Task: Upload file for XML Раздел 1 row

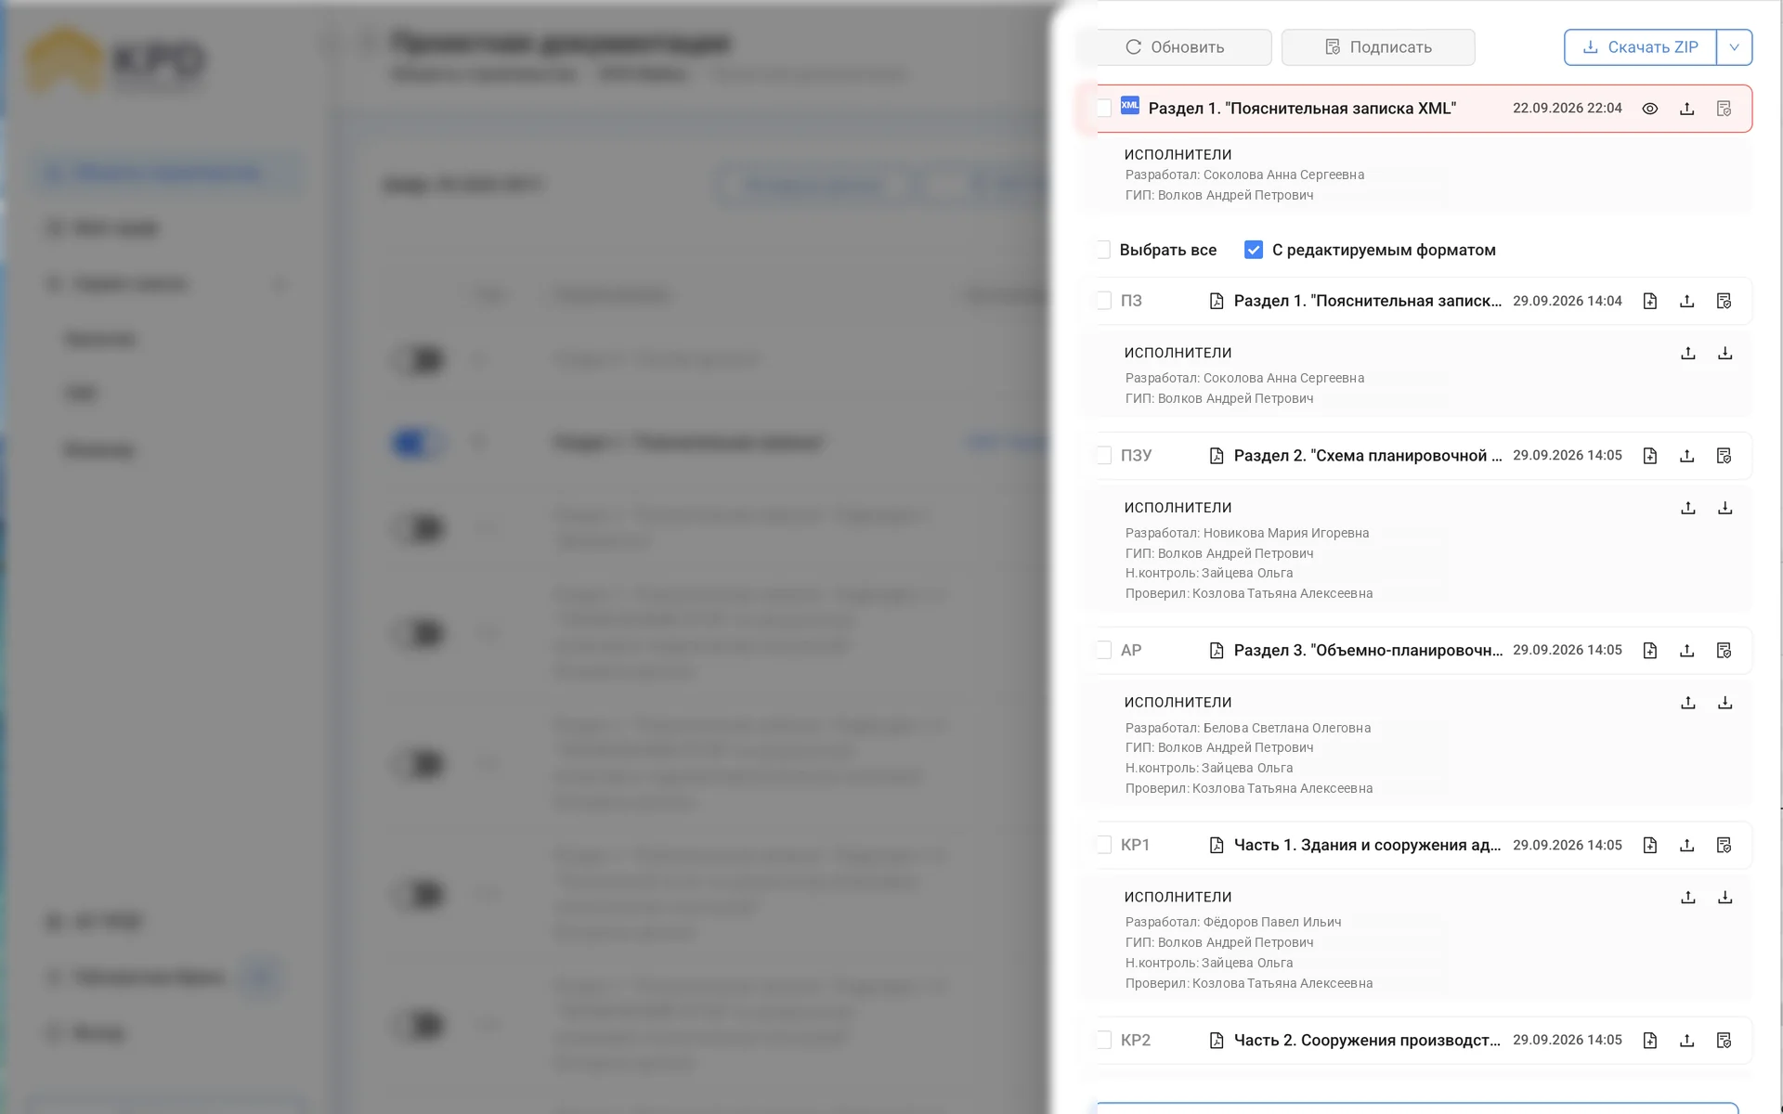Action: 1686,109
